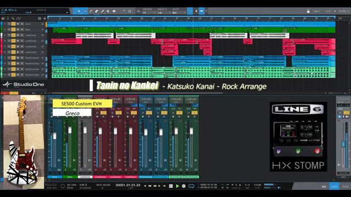Click the Drum channel volume fader
The width and height of the screenshot is (351, 197).
pos(55,136)
